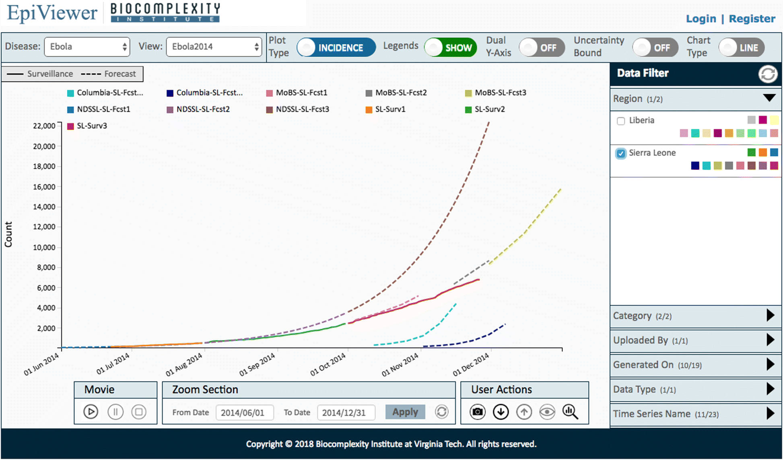Viewport: 783px width, 460px height.
Task: Play the movie animation
Action: tap(91, 412)
